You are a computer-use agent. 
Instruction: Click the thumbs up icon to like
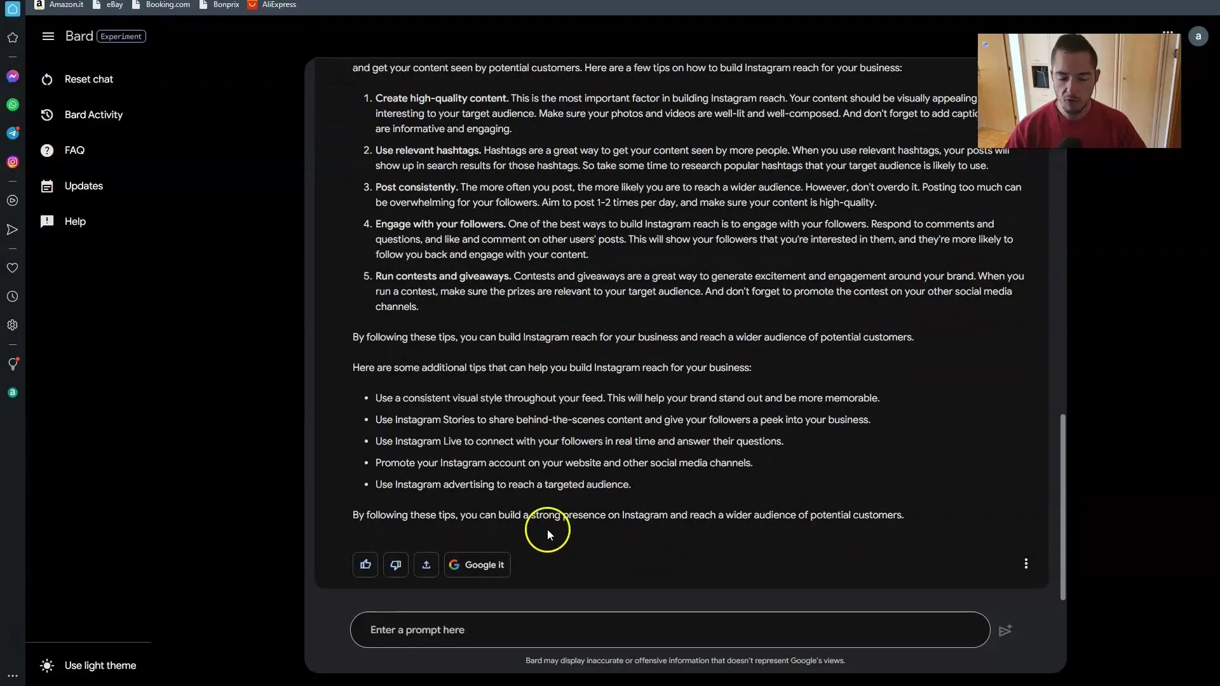pyautogui.click(x=365, y=563)
